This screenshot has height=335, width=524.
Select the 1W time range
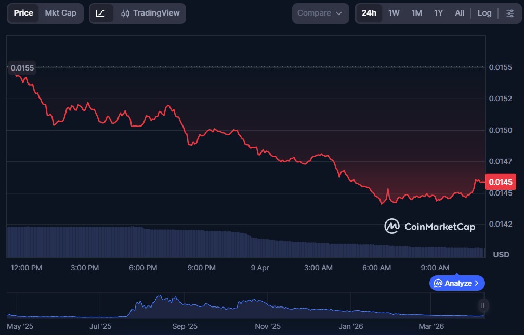(x=394, y=13)
